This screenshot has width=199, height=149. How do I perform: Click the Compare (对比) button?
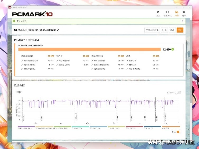pos(164,30)
